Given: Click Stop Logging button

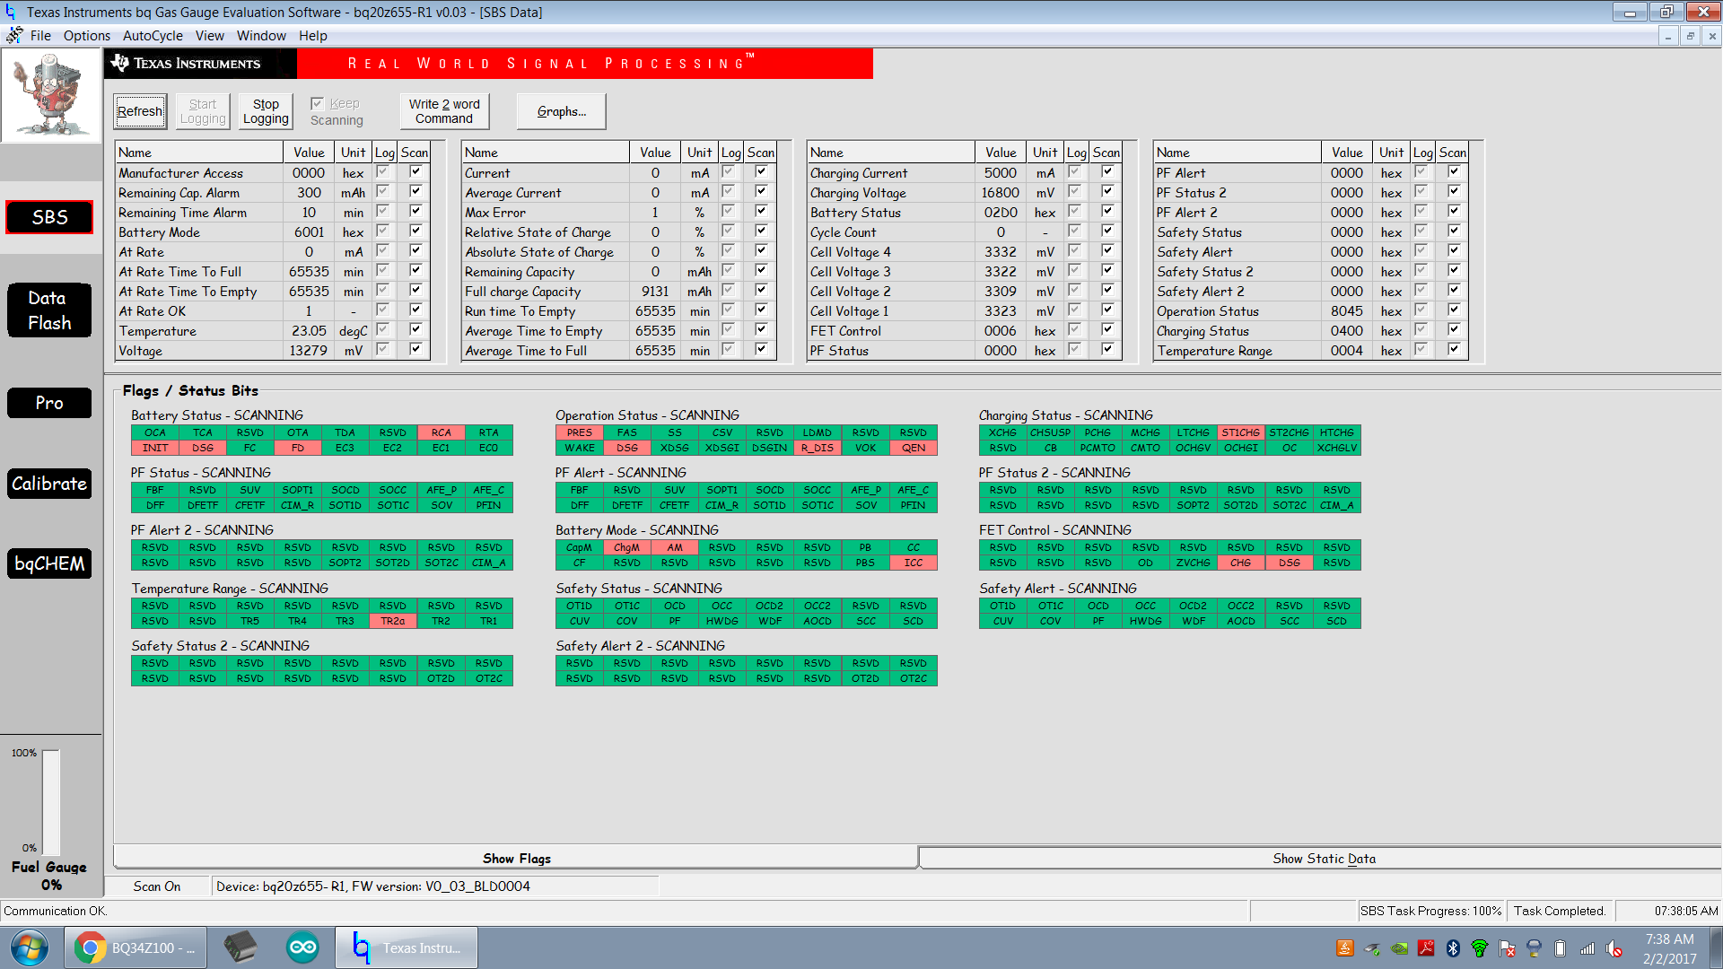Looking at the screenshot, I should 266,111.
